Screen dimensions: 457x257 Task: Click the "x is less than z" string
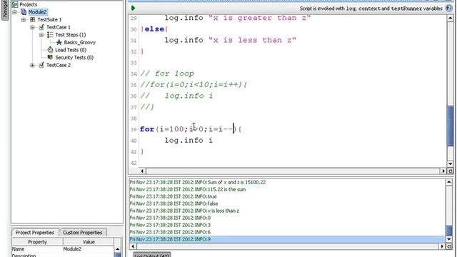[x=252, y=40]
